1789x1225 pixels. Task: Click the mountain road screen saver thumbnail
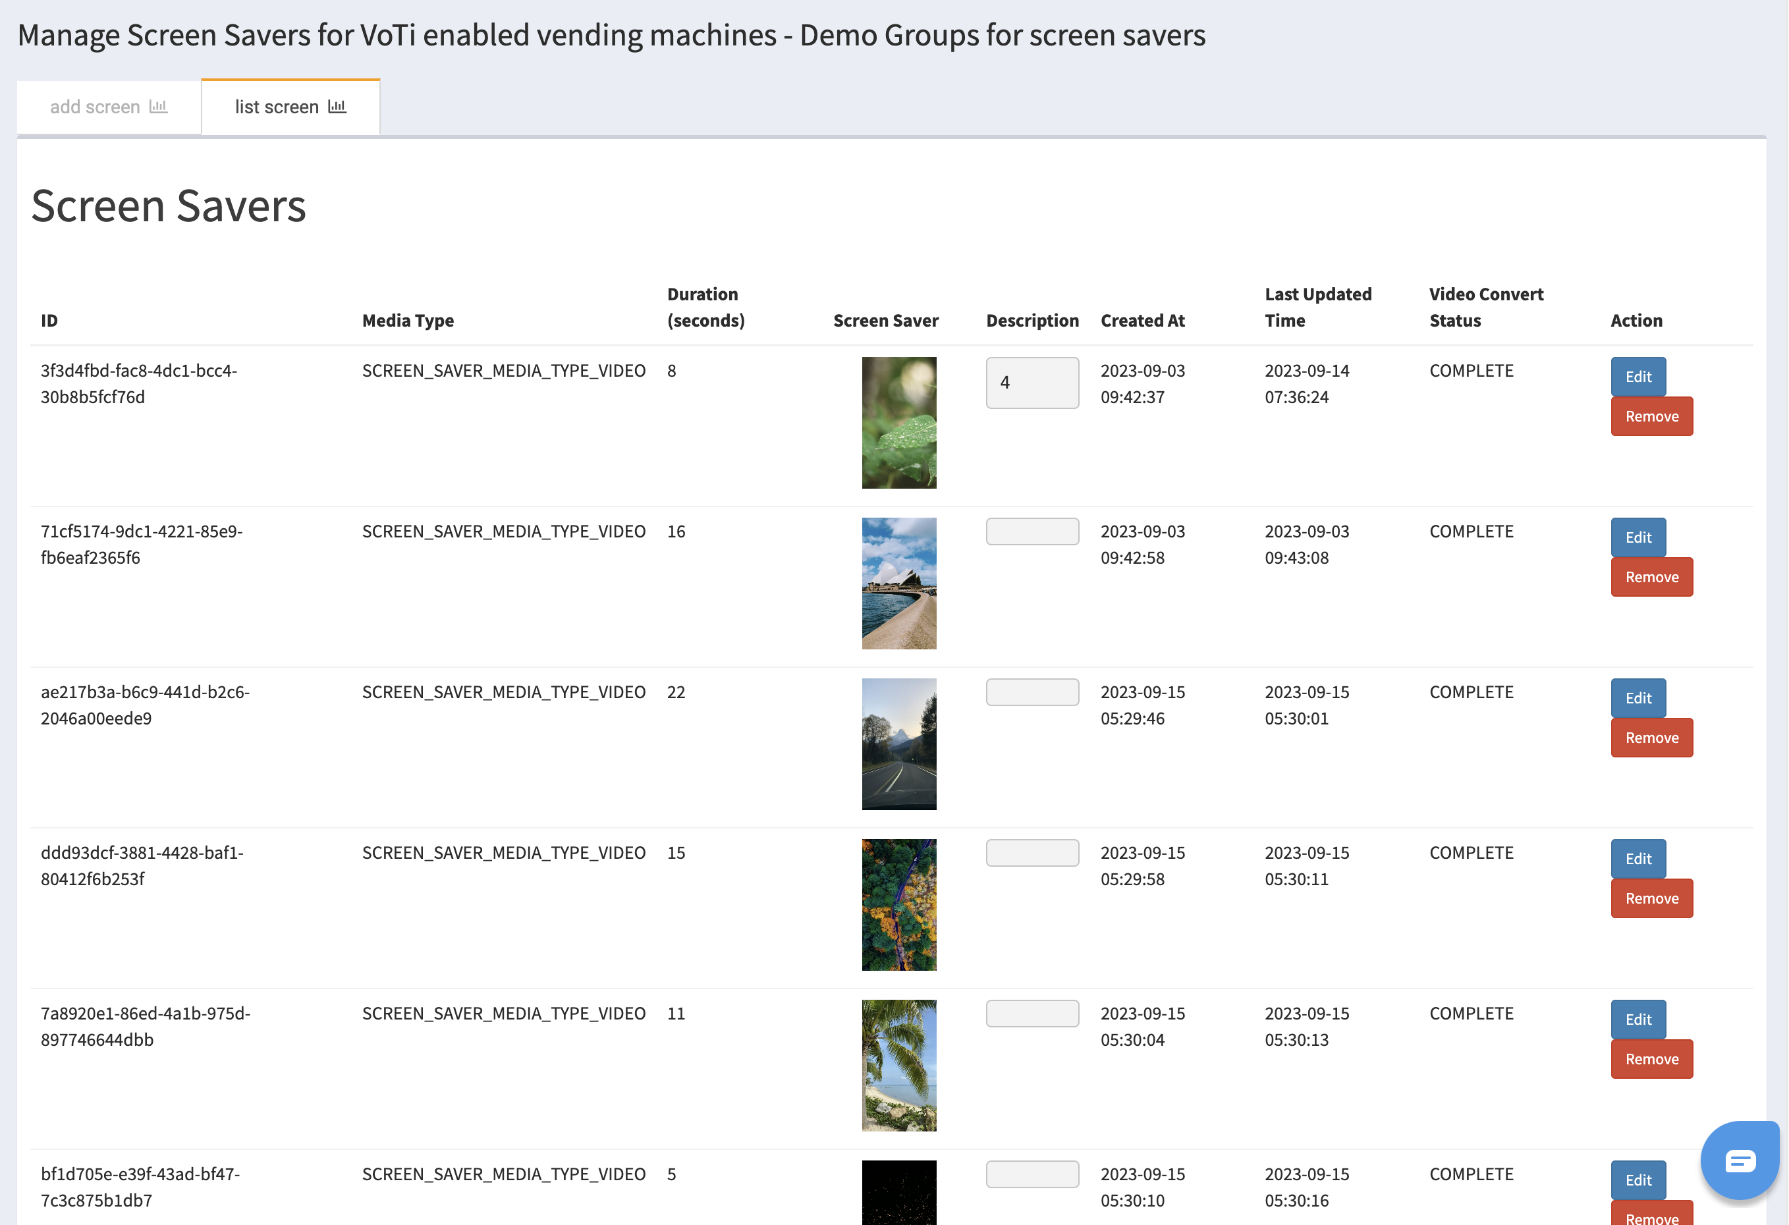click(898, 744)
